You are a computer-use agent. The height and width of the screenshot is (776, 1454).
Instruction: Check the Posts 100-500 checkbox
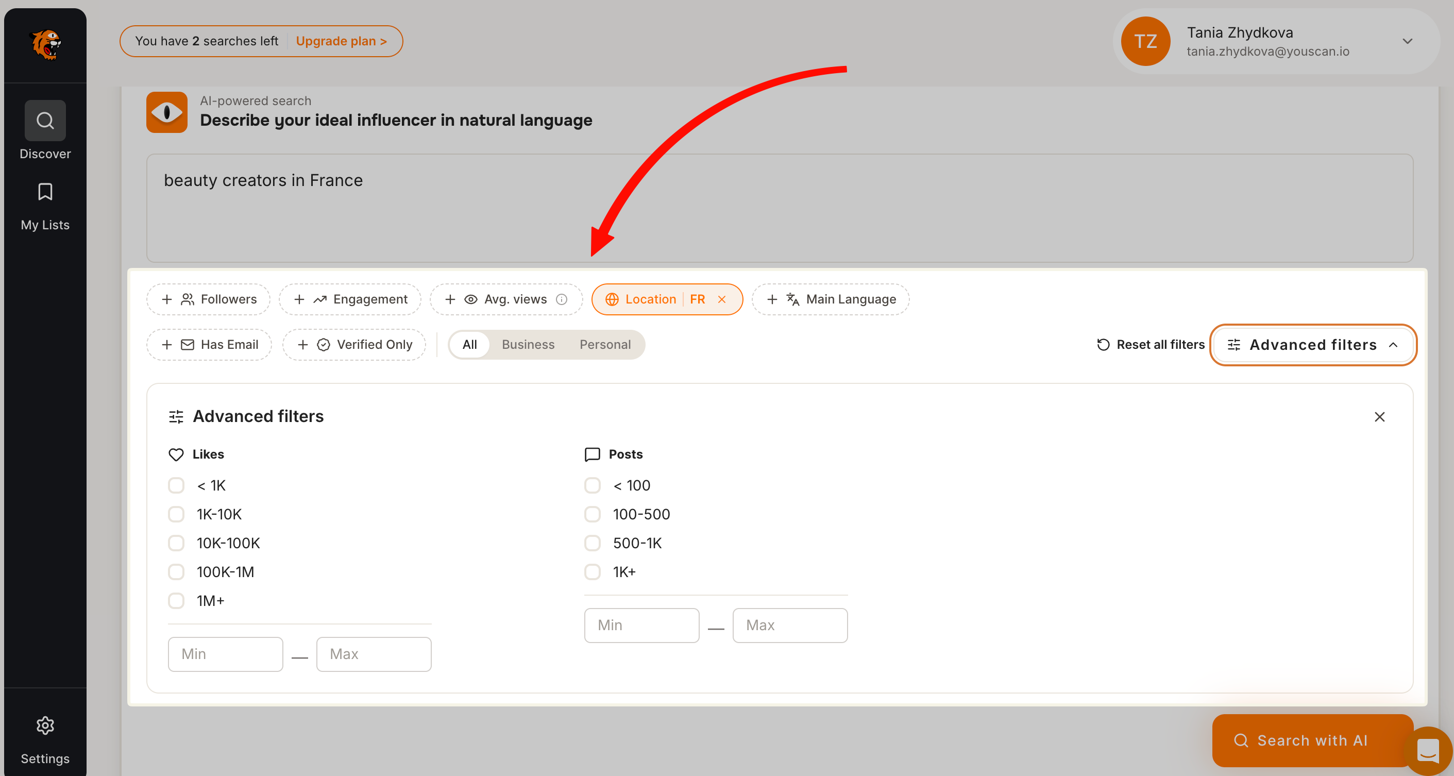click(x=592, y=514)
